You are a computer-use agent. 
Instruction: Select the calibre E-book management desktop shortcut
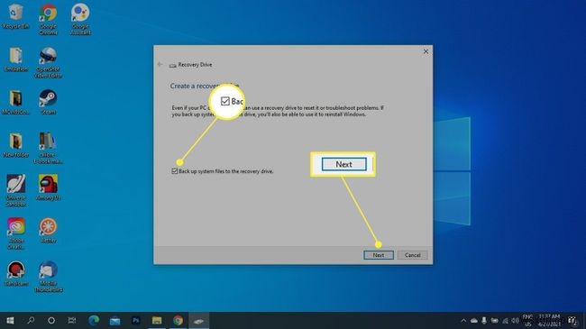[48, 148]
